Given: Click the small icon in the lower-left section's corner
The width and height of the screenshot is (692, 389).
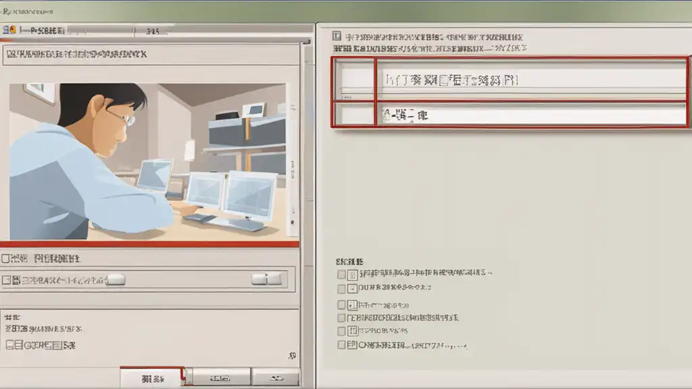Looking at the screenshot, I should point(292,355).
